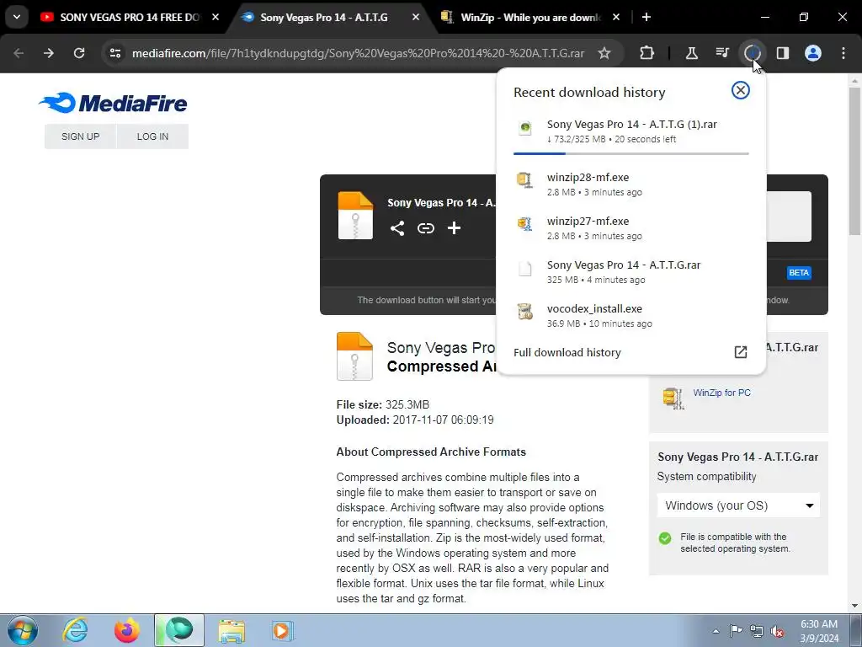Image resolution: width=862 pixels, height=647 pixels.
Task: Open the Chrome profile avatar
Action: pyautogui.click(x=813, y=53)
